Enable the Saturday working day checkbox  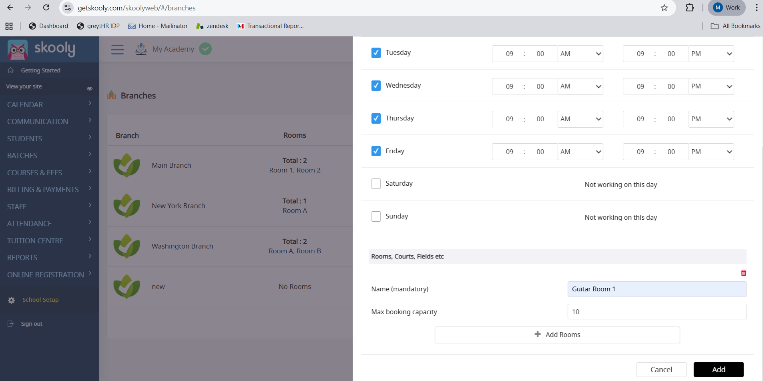click(376, 184)
